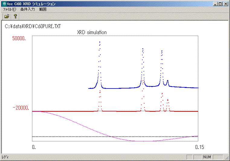The image size is (230, 161).
Task: Show help via the question mark icon
Action: (15, 16)
